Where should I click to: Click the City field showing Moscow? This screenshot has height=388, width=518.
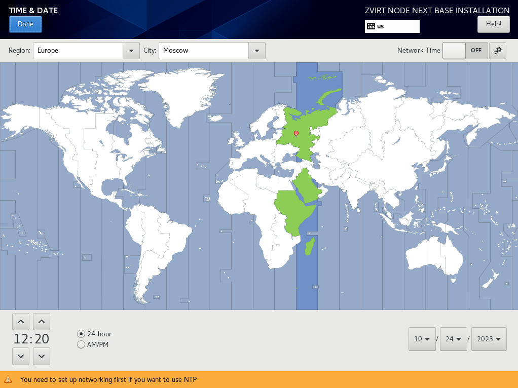(204, 51)
